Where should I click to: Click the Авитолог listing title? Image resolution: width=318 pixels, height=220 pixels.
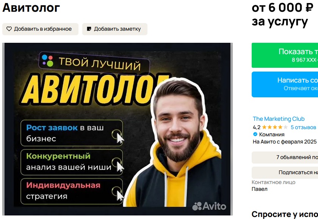pos(31,8)
